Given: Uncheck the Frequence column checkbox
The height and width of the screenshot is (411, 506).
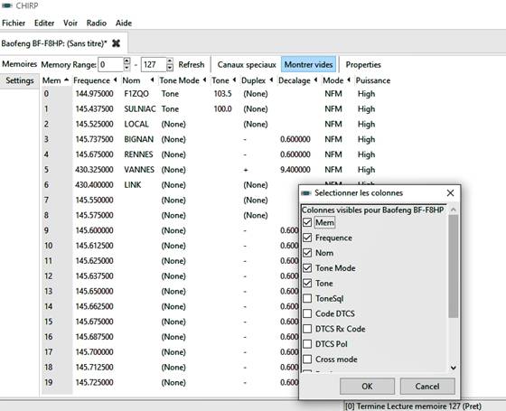Looking at the screenshot, I should point(307,238).
